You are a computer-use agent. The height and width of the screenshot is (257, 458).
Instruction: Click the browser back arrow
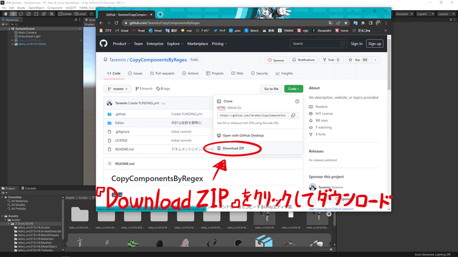[101, 23]
